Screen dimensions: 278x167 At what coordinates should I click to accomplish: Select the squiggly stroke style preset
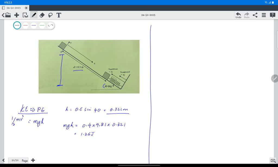coord(50,25)
